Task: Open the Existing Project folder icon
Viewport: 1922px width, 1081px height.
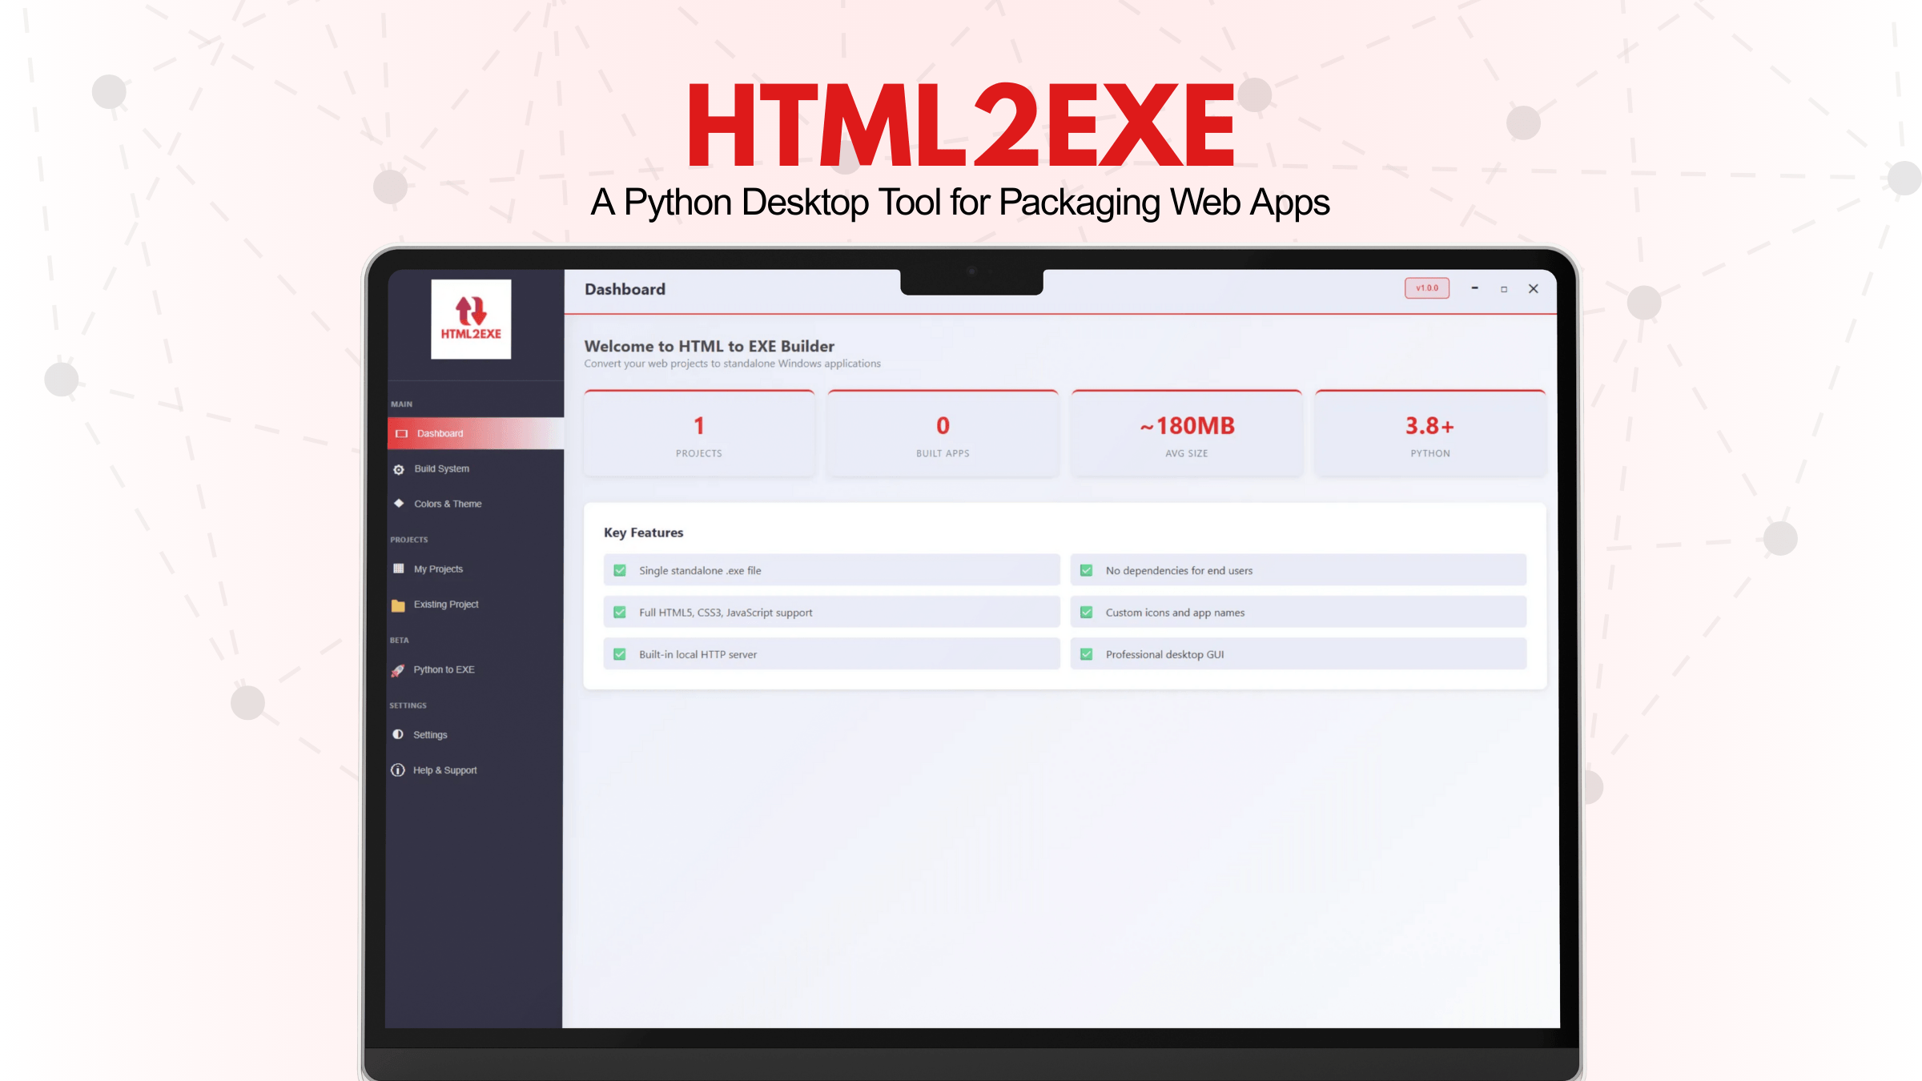Action: point(398,605)
